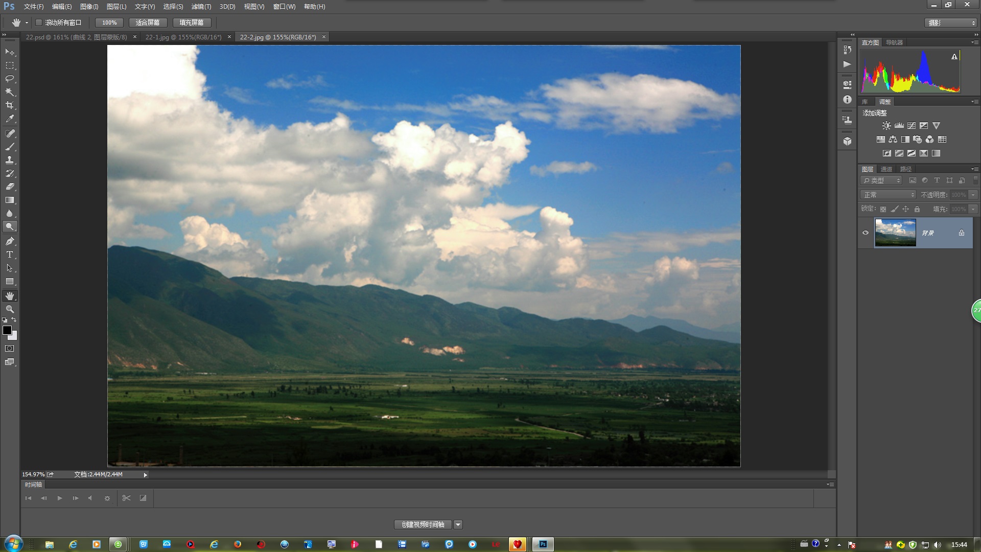This screenshot has height=552, width=981.
Task: Add a Curves adjustment
Action: [x=912, y=126]
